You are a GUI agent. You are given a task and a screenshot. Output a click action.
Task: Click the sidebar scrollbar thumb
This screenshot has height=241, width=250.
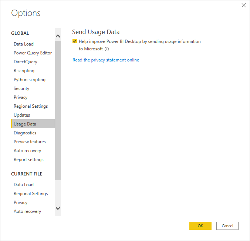(58, 110)
